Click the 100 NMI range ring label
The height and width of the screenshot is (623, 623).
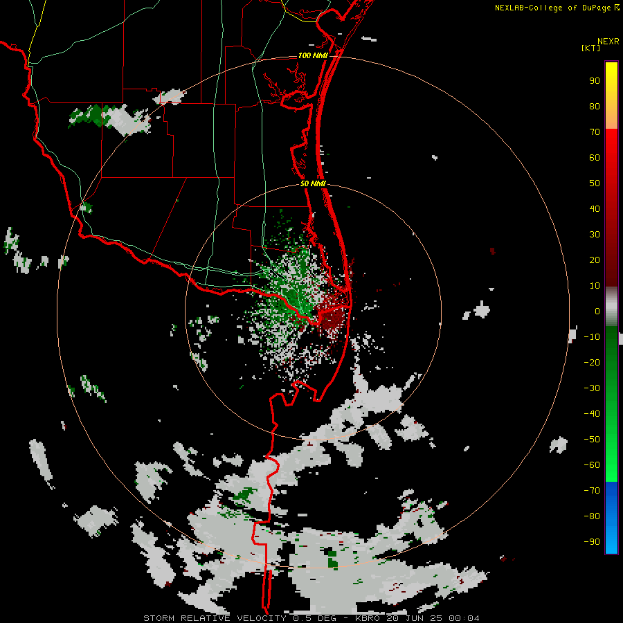pos(313,55)
